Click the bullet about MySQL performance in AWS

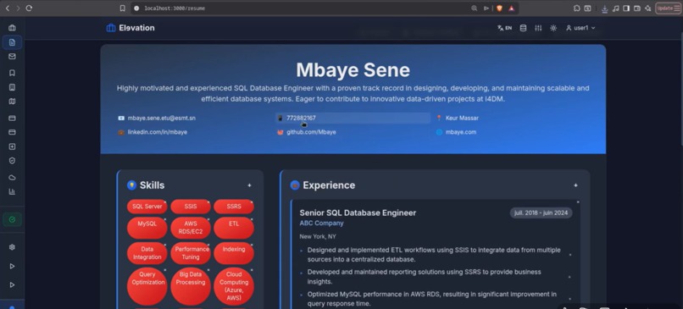pos(431,299)
